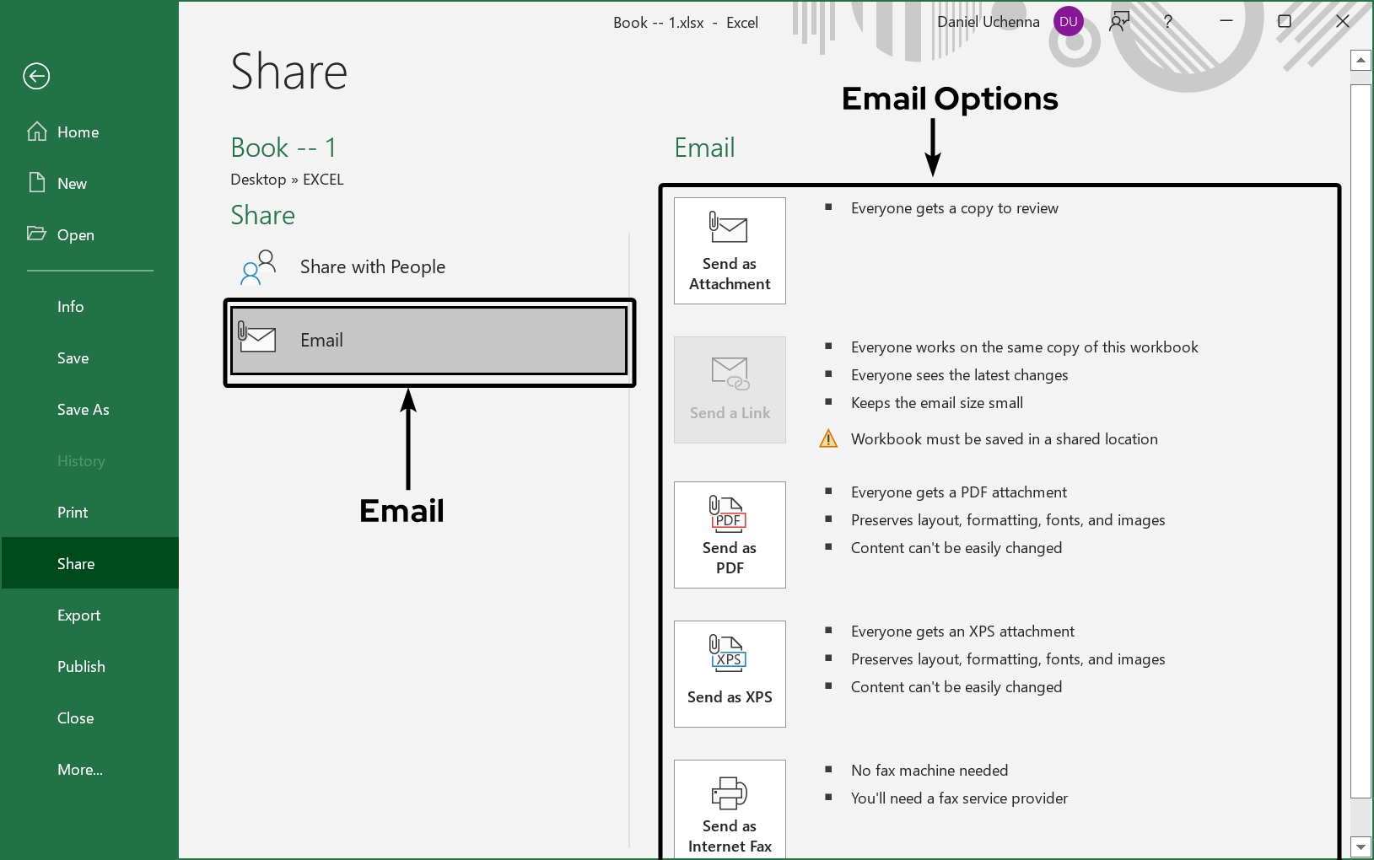This screenshot has width=1374, height=860.
Task: Select the Email sharing option
Action: point(428,340)
